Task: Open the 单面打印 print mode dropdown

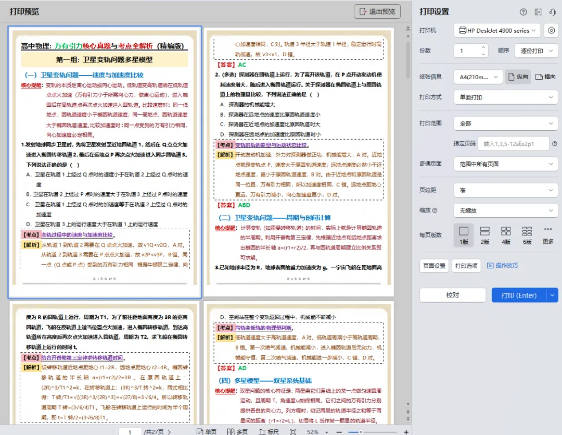Action: point(506,97)
